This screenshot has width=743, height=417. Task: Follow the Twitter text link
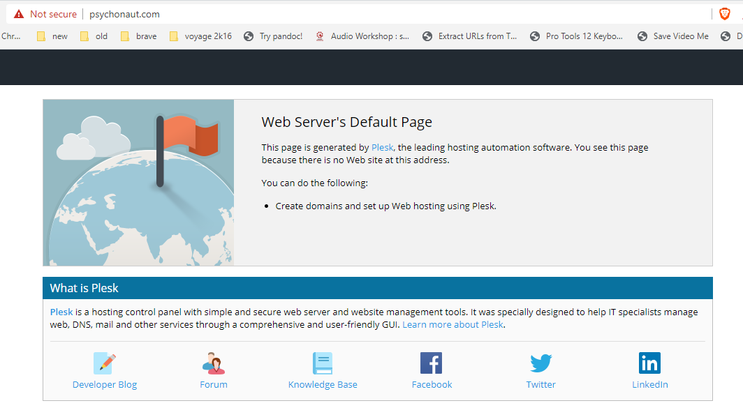click(x=540, y=385)
